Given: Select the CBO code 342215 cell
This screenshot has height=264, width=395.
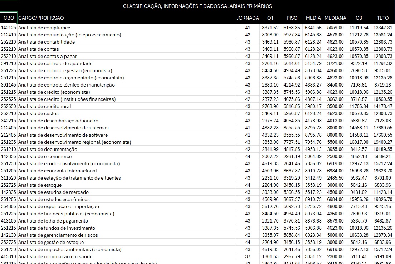Looking at the screenshot, I should [x=9, y=121].
